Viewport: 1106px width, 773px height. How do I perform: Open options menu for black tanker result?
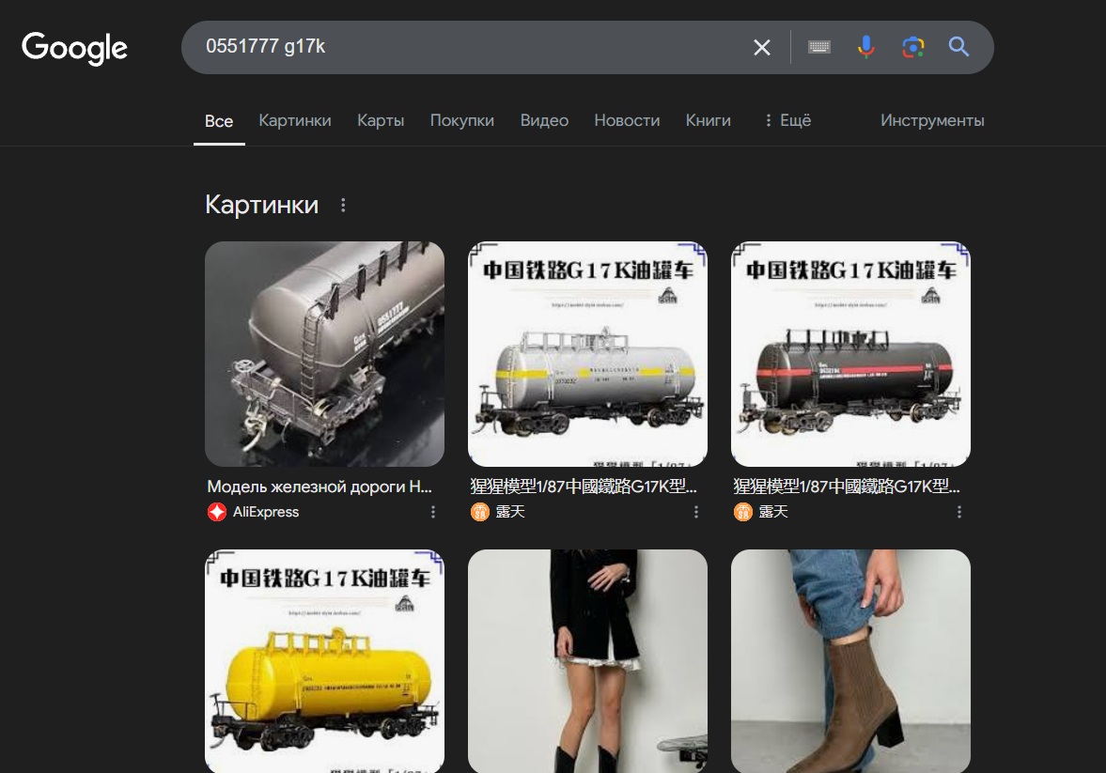click(959, 512)
